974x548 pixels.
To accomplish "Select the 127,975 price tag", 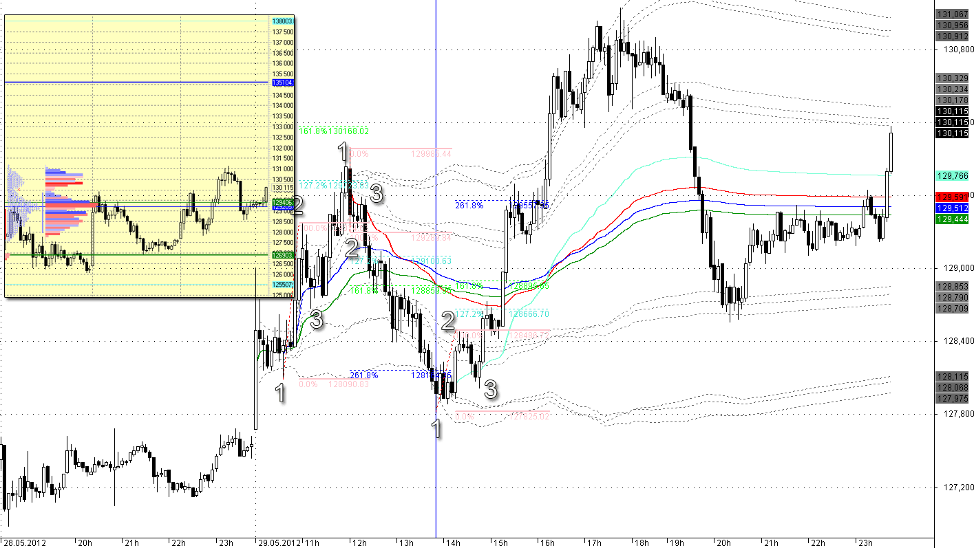I will [953, 398].
